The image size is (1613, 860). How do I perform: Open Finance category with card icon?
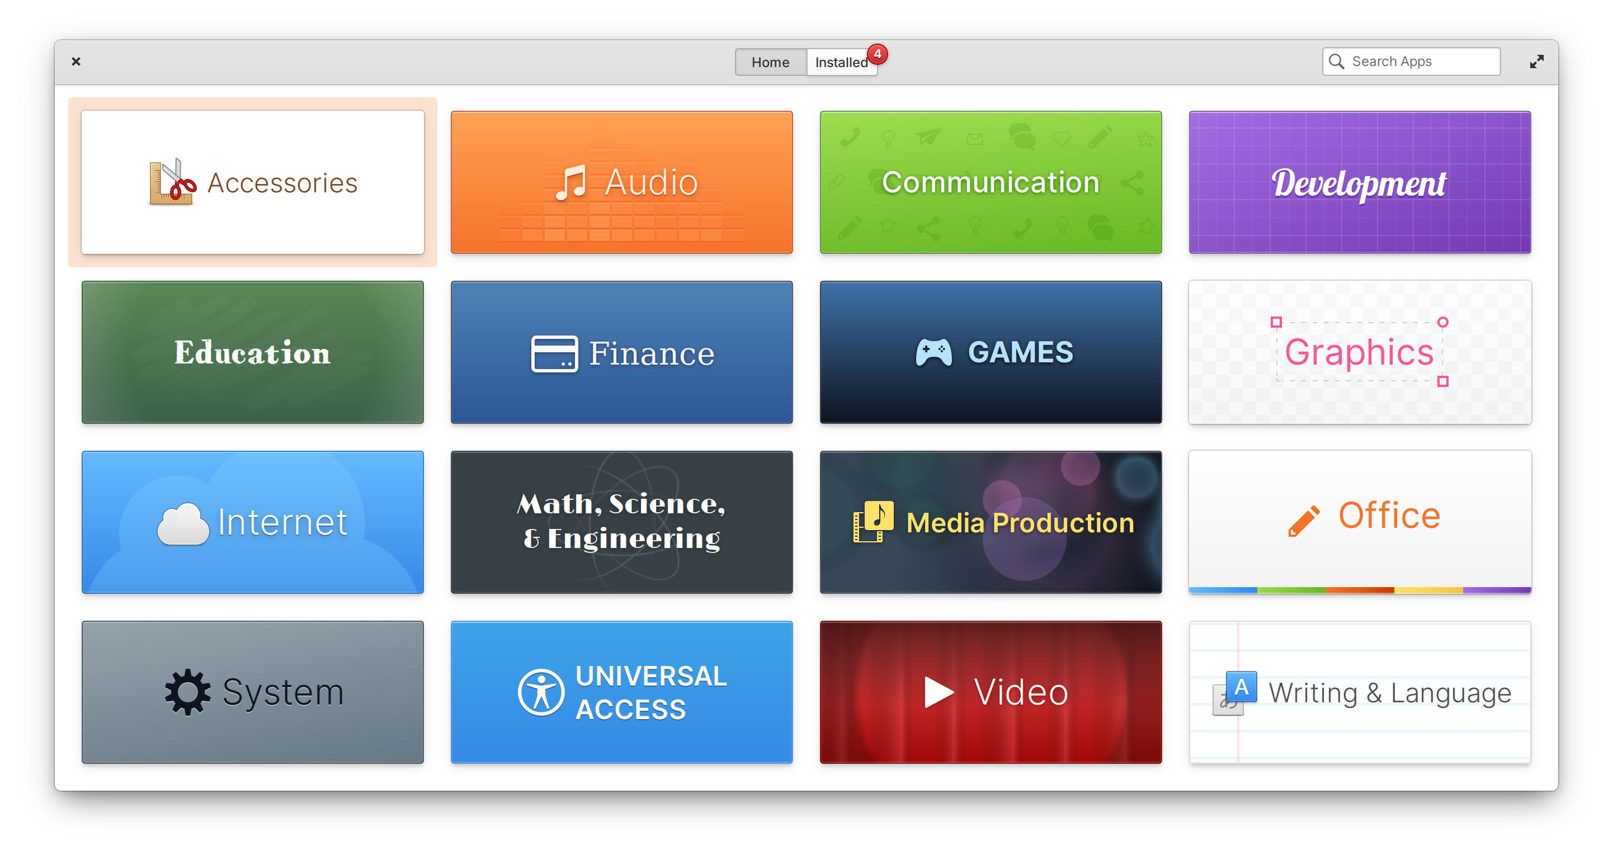[x=621, y=352]
